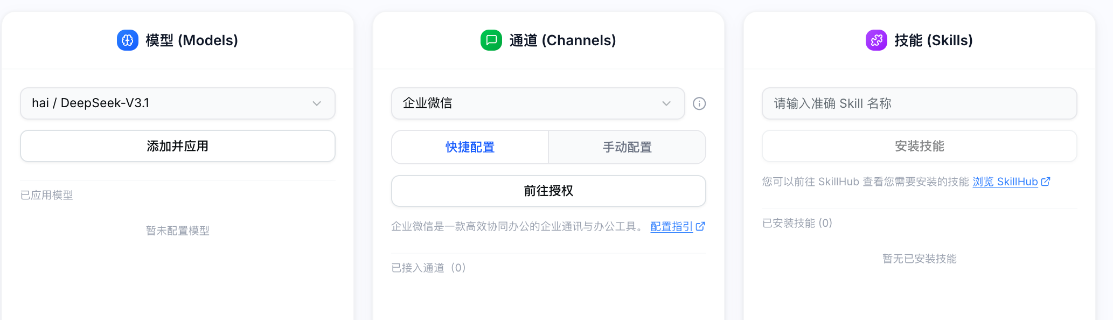This screenshot has width=1113, height=320.
Task: Click the green Channels chat icon
Action: 491,40
